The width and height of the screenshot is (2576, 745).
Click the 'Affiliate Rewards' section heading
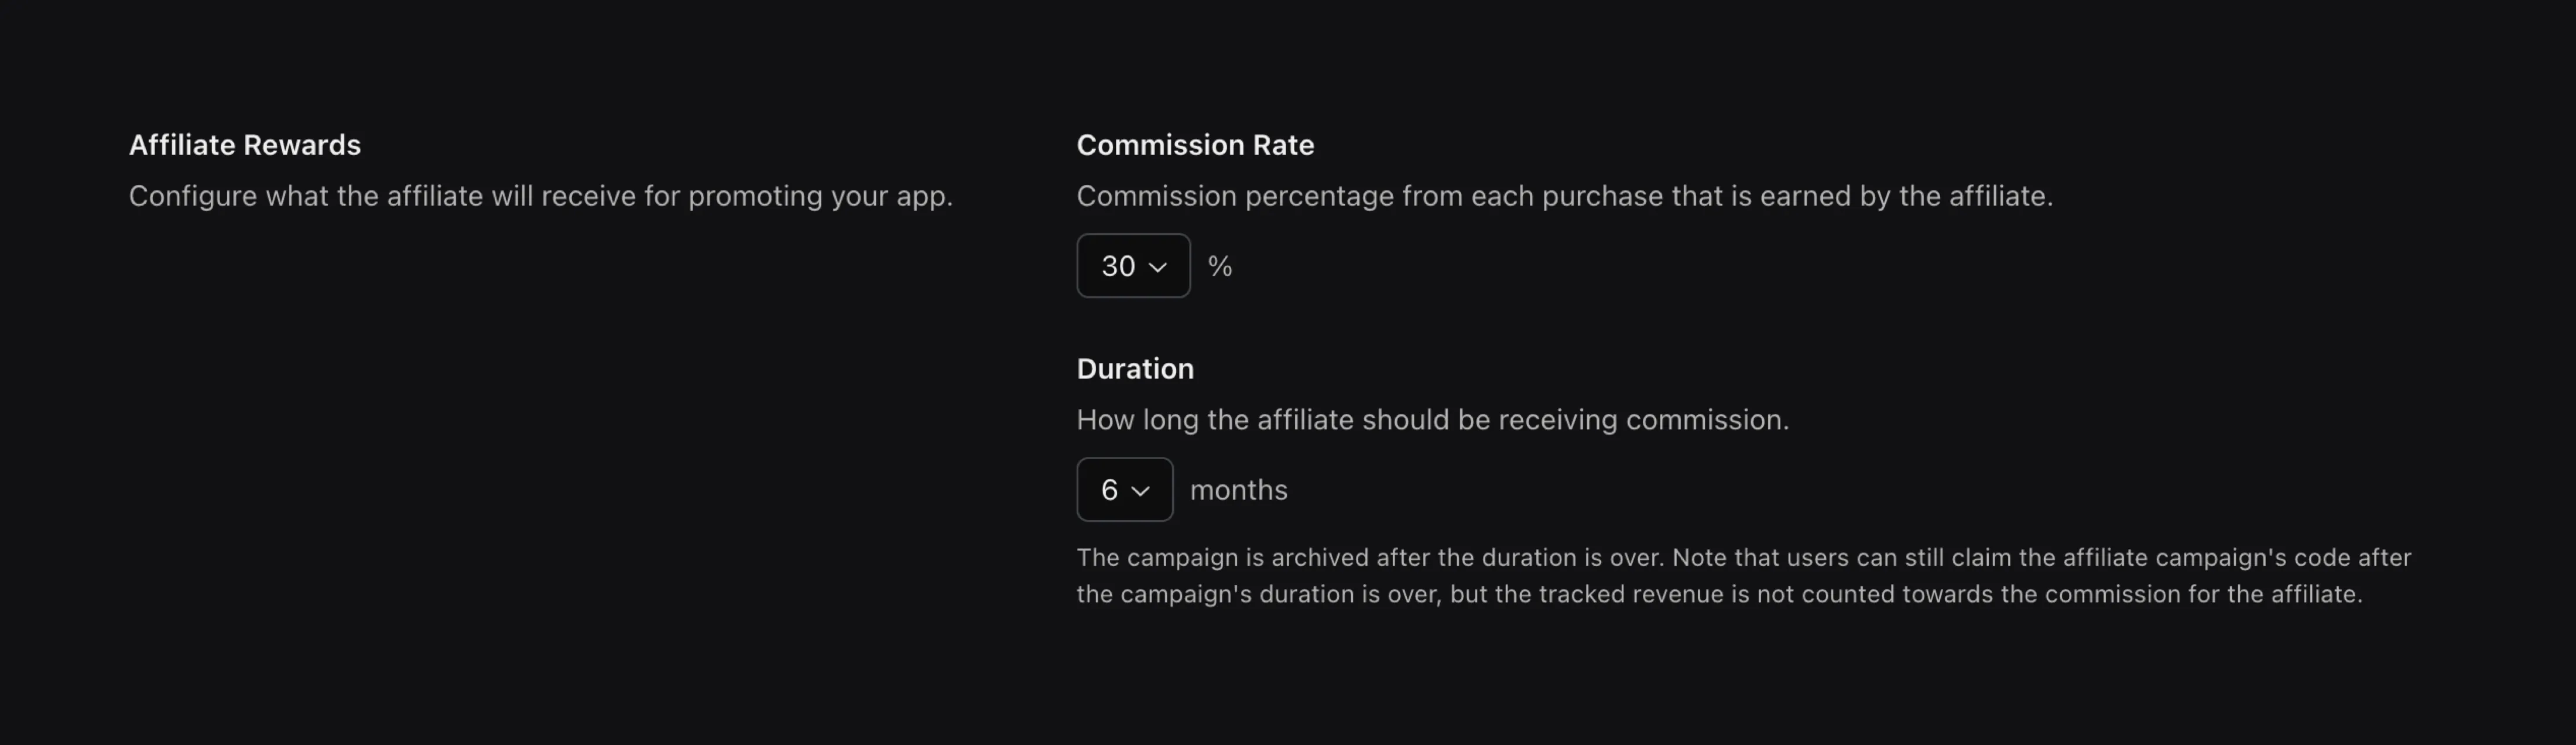pyautogui.click(x=244, y=145)
